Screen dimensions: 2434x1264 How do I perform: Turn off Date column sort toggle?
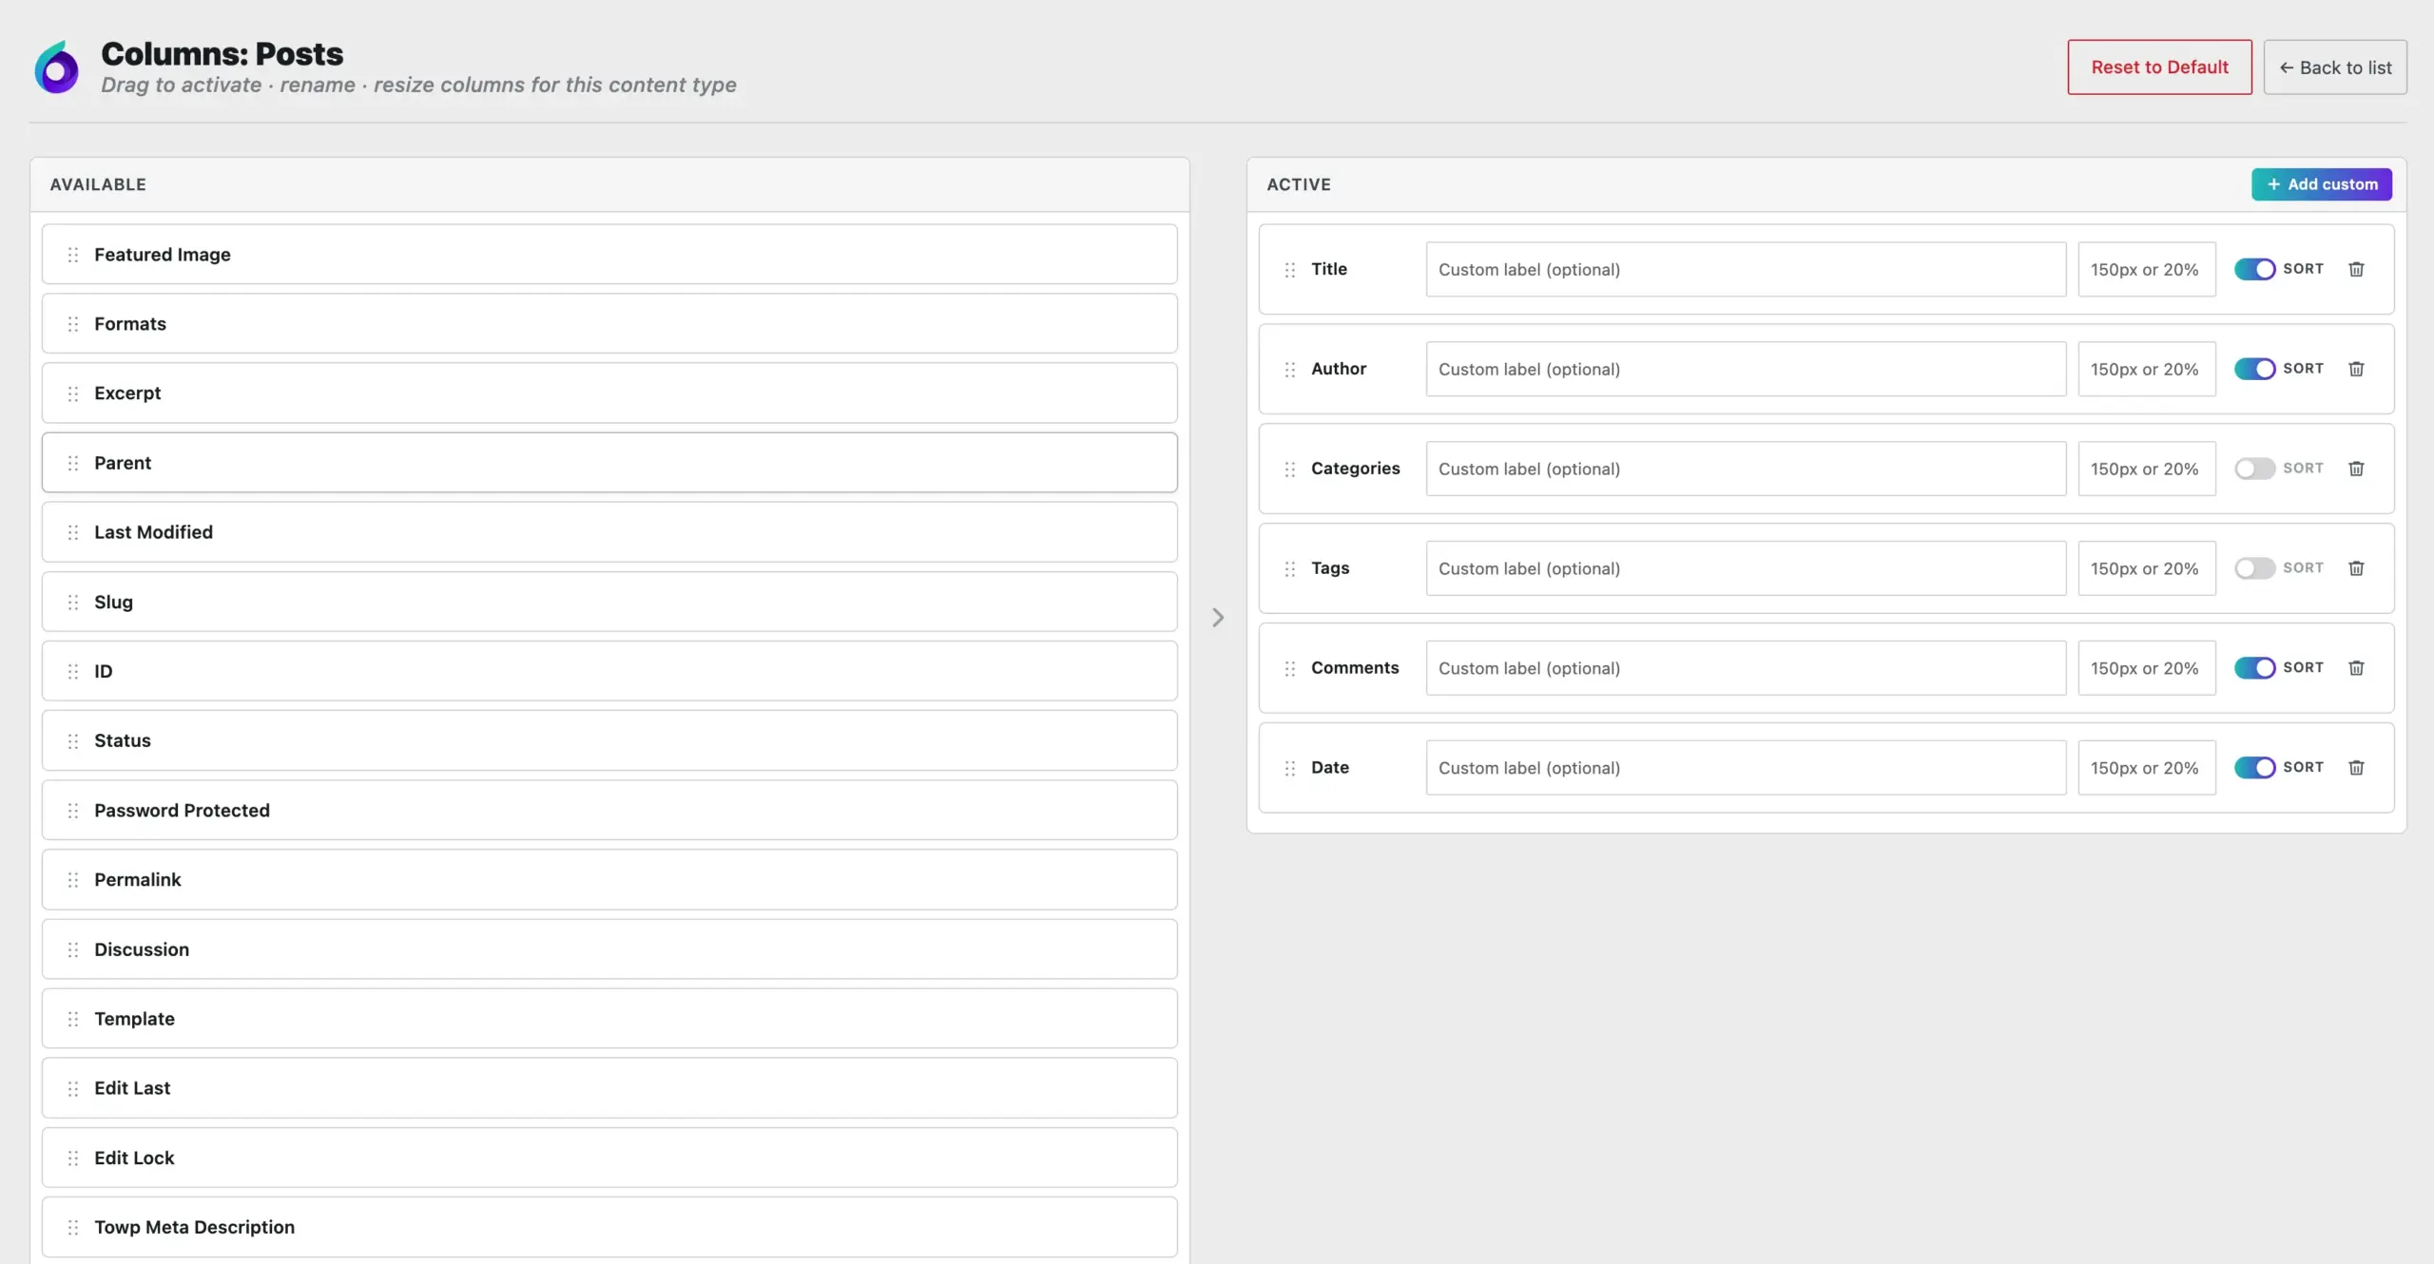[x=2254, y=768]
